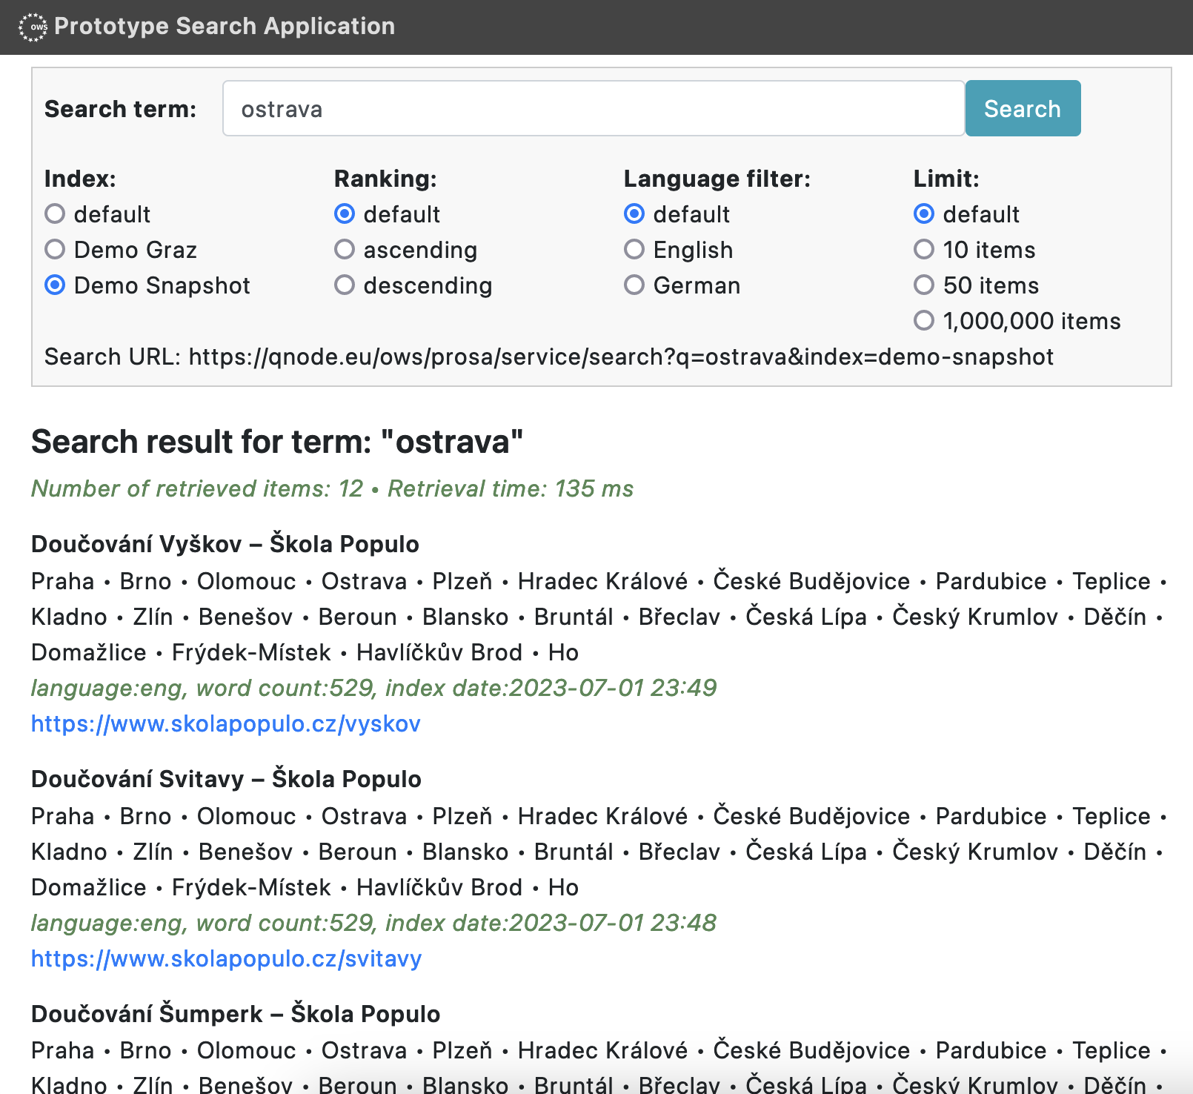1193x1094 pixels.
Task: Click the Language filter: label
Action: (x=717, y=179)
